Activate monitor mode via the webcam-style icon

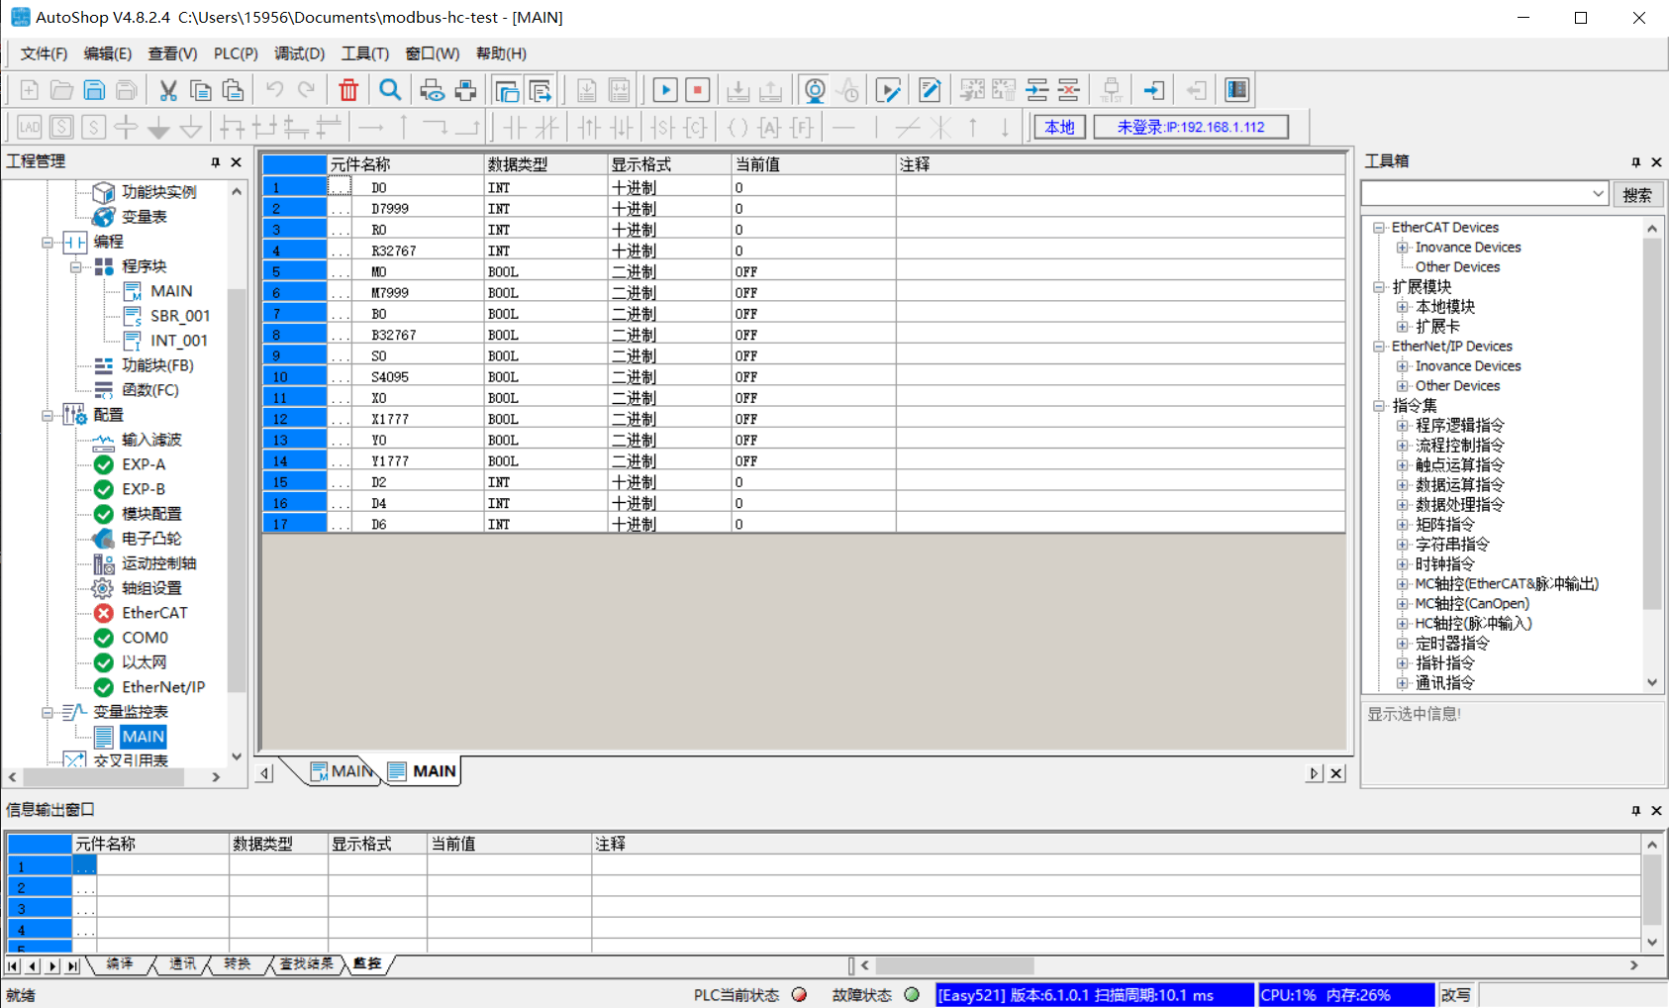click(x=814, y=90)
